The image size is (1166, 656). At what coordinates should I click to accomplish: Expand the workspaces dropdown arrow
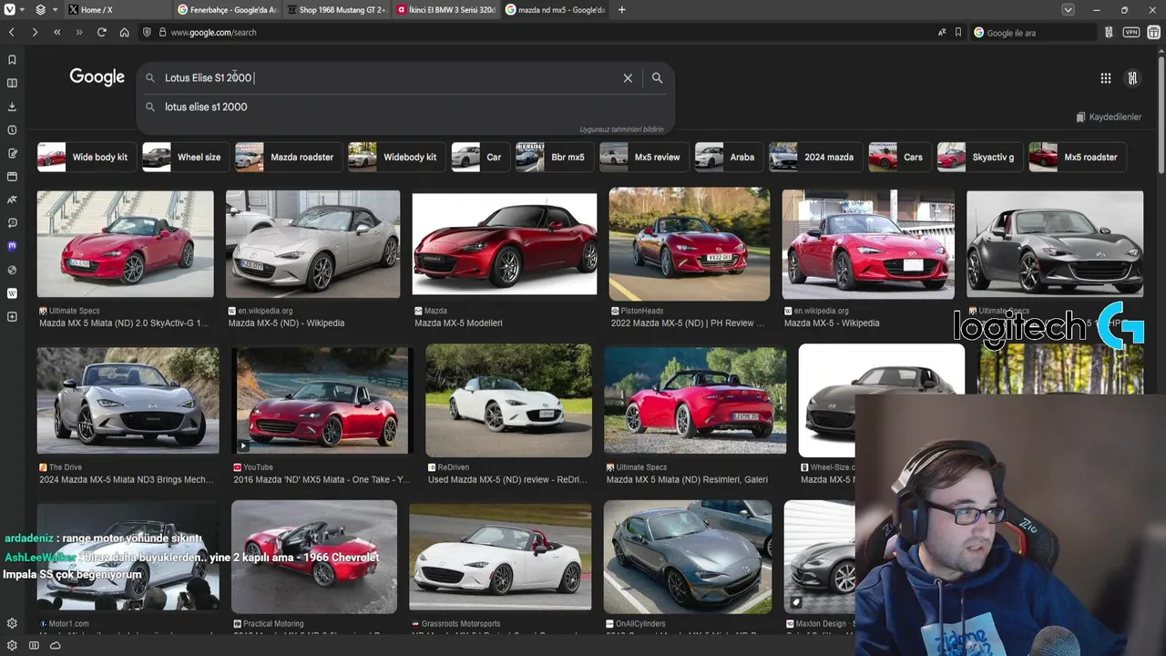[55, 10]
